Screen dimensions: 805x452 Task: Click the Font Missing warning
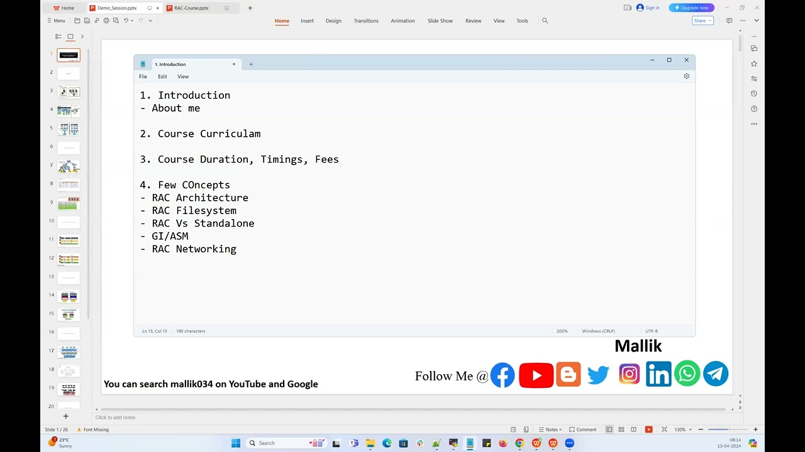click(x=92, y=429)
